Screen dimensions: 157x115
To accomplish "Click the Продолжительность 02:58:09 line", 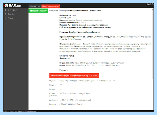I will click(73, 23).
